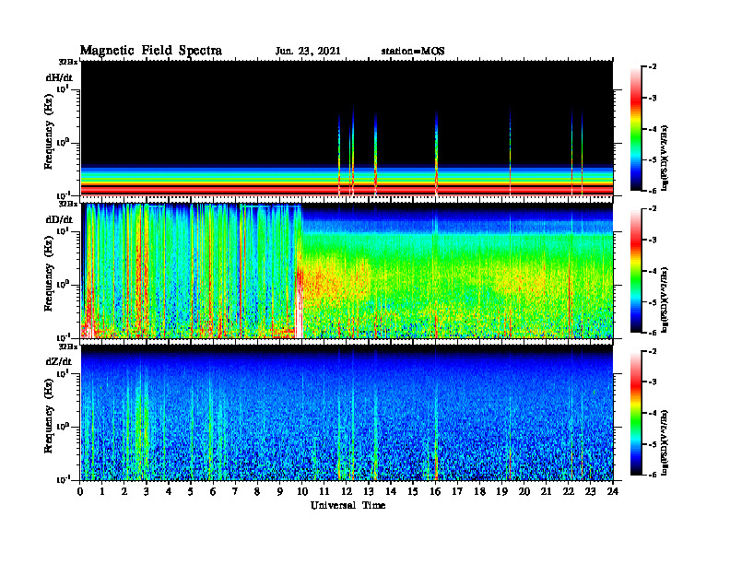Screen dimensions: 730x564
Task: Click hour tick label "13" on time axis
Action: click(369, 491)
